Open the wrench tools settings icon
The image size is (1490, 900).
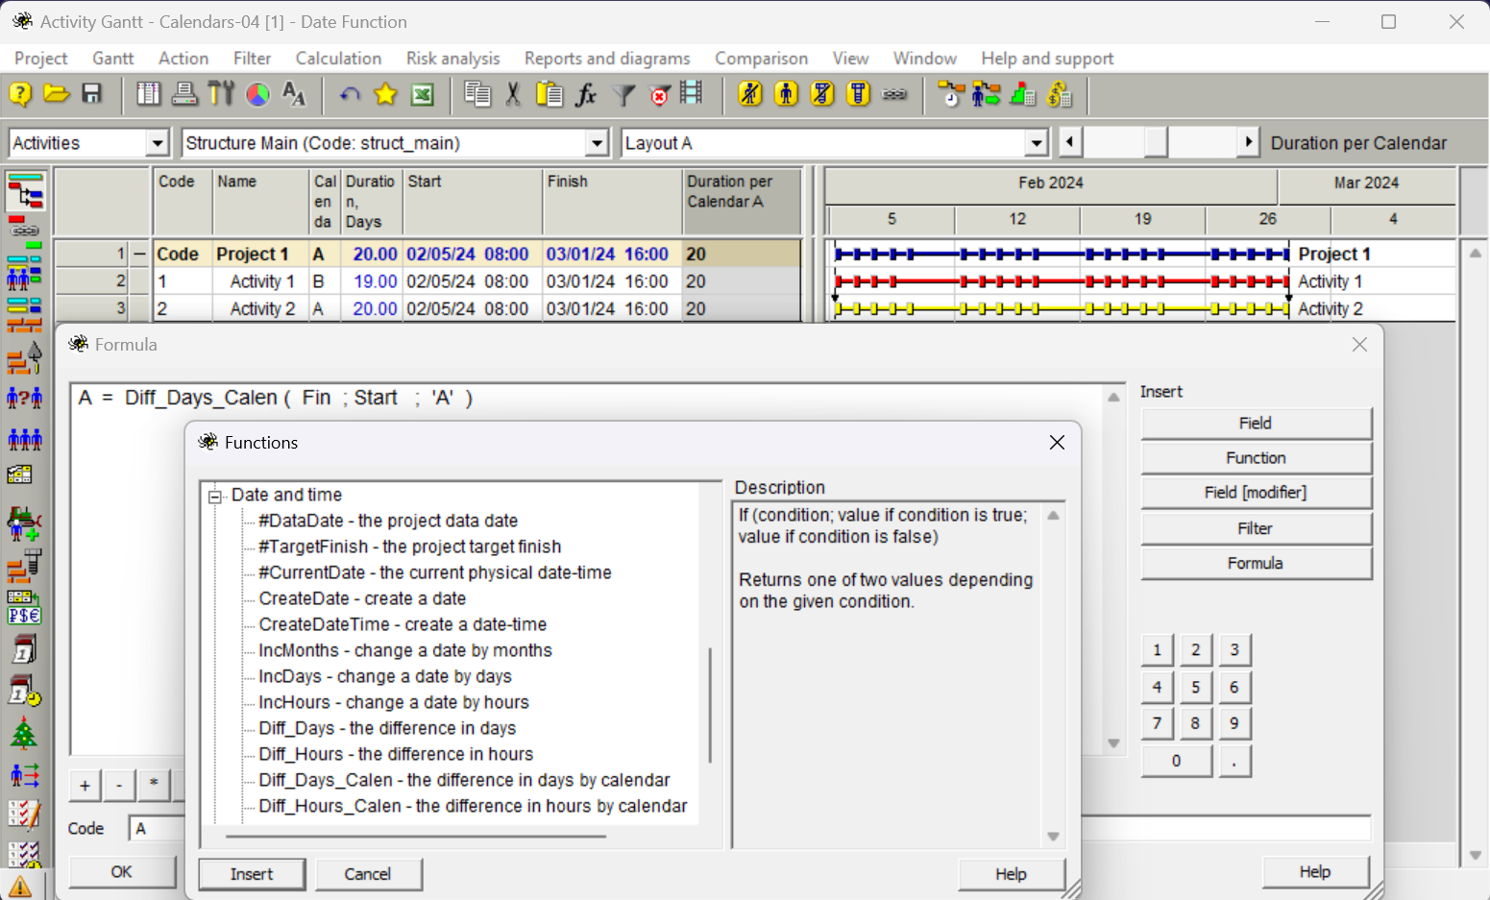(221, 94)
